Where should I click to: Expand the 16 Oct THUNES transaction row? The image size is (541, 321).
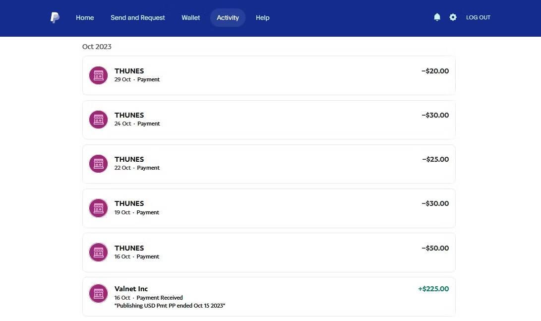(269, 252)
